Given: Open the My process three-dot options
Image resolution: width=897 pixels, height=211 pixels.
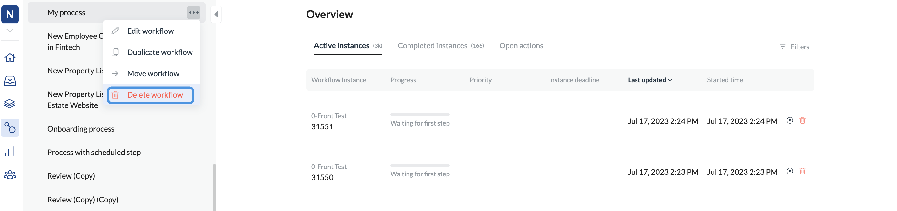Looking at the screenshot, I should [194, 12].
